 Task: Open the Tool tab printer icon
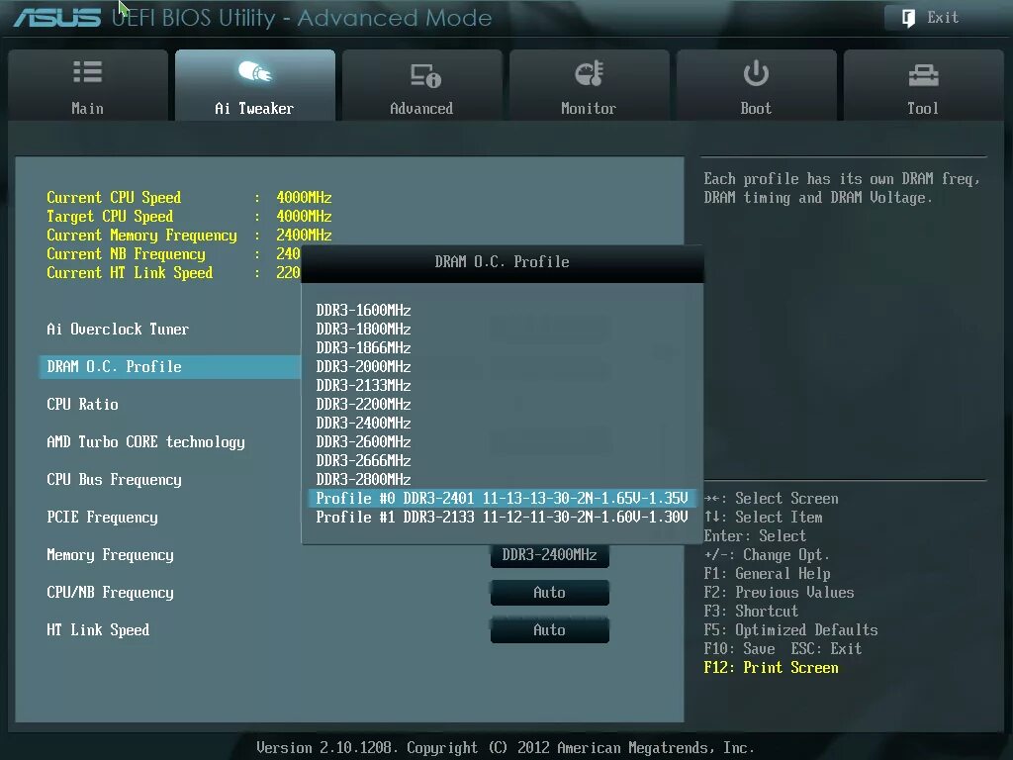point(923,75)
